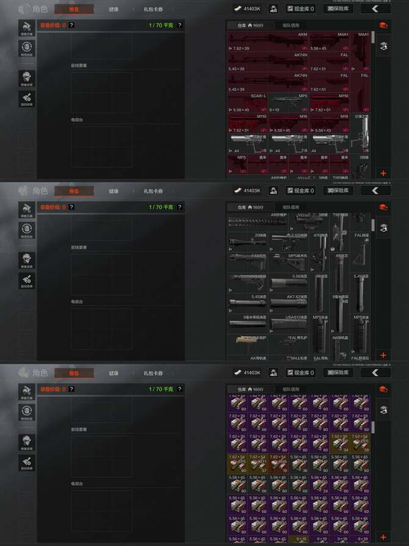Click weight 1/70 help icon, bottom screenshot
The width and height of the screenshot is (409, 546).
click(x=180, y=389)
